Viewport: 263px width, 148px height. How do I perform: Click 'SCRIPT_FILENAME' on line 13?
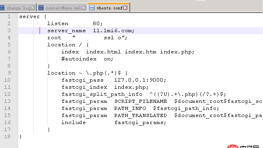[141, 101]
